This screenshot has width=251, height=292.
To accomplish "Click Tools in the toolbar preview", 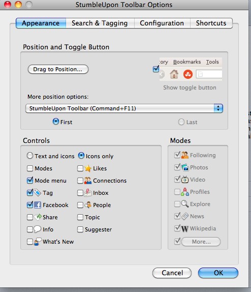I will tap(212, 62).
